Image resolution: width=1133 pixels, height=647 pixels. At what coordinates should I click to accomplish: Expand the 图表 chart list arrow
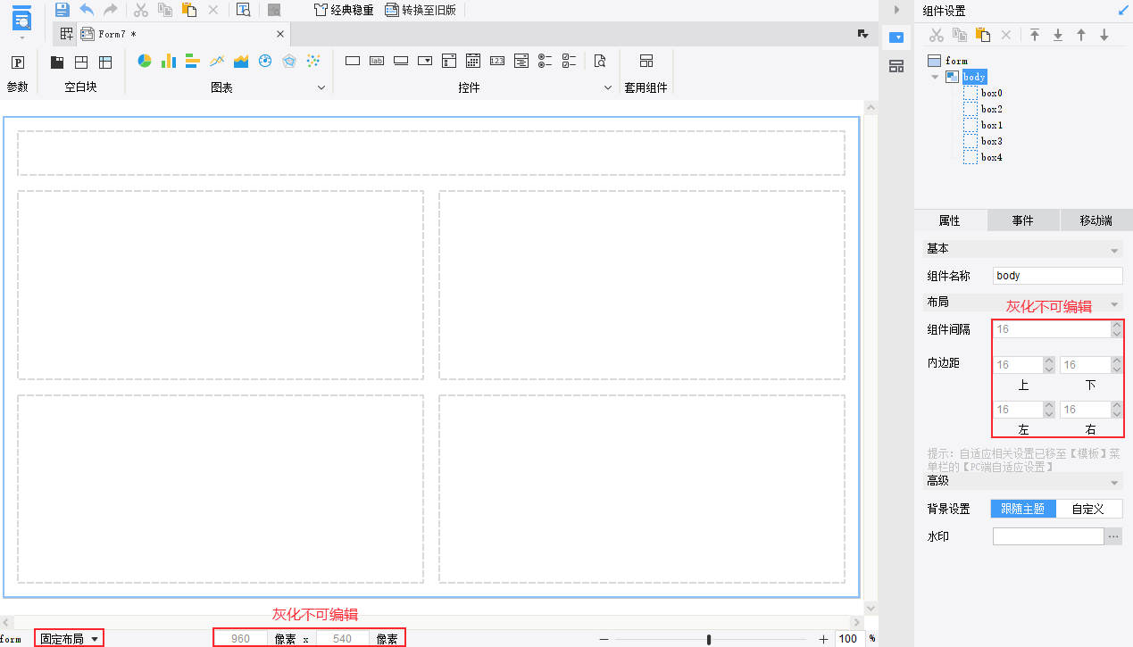coord(321,88)
